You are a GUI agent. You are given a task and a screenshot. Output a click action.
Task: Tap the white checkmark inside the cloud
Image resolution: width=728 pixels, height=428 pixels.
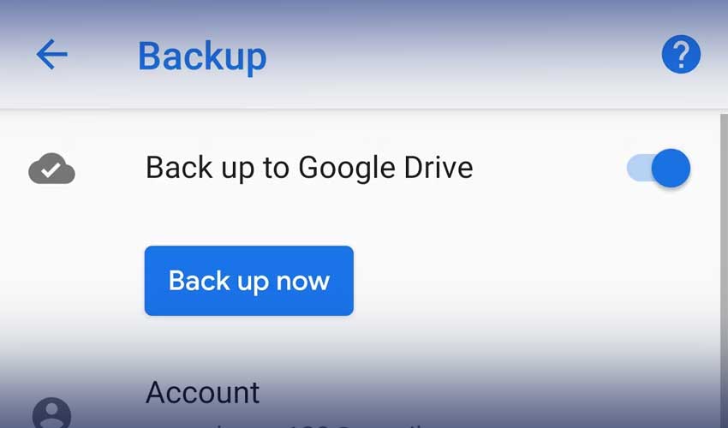51,169
